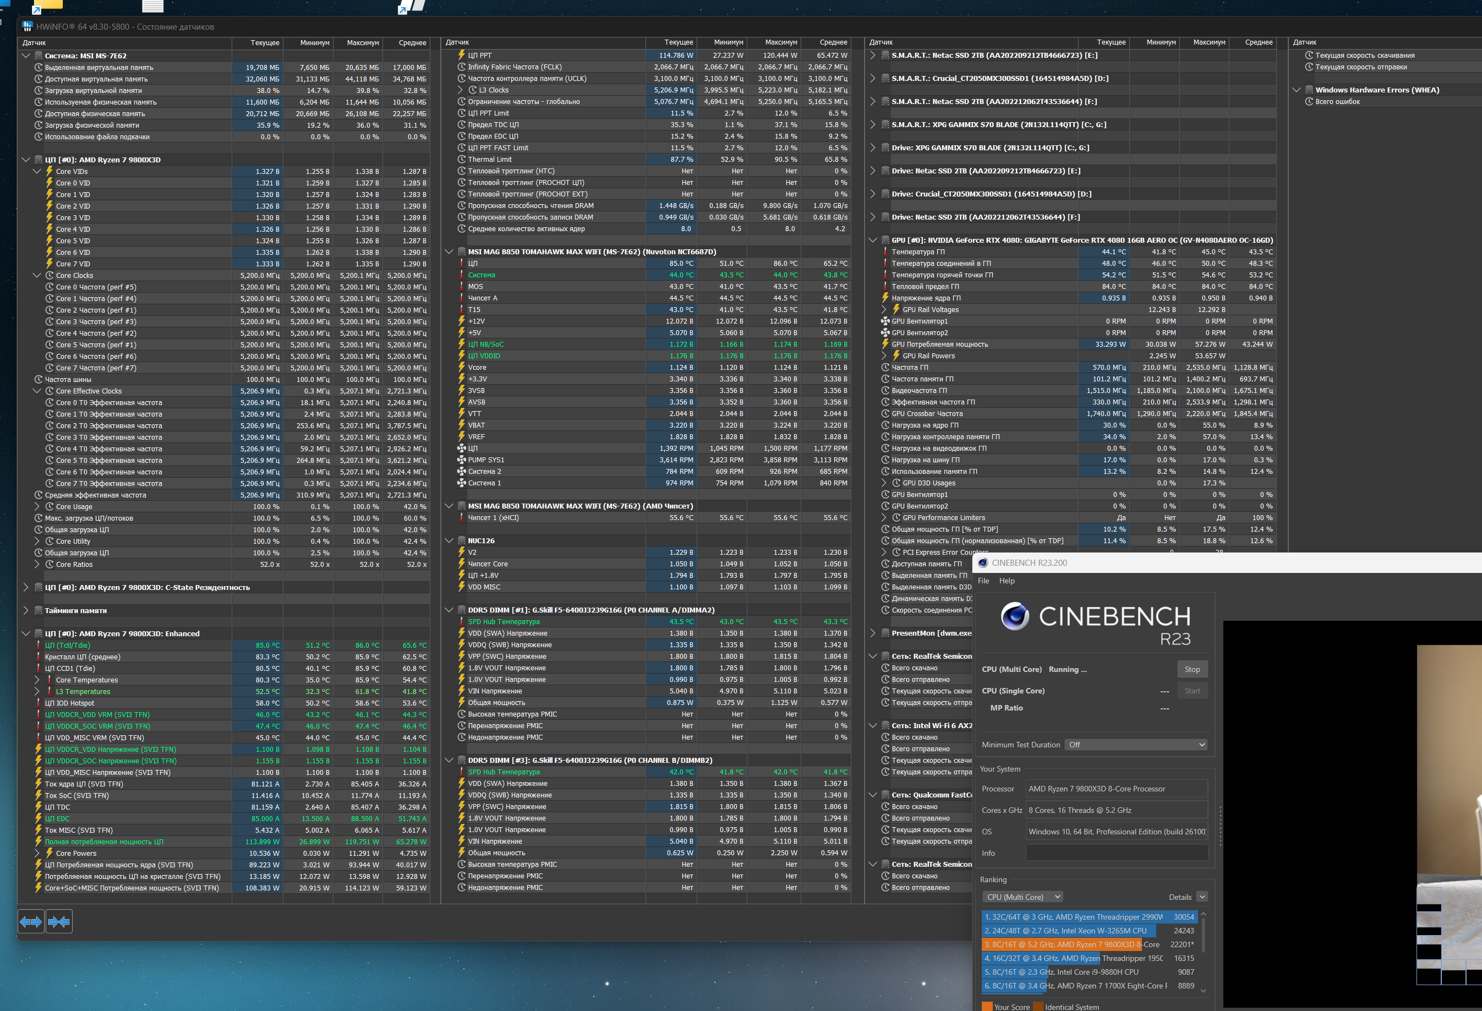
Task: Click the expand sensor panels arrows icon
Action: [x=31, y=921]
